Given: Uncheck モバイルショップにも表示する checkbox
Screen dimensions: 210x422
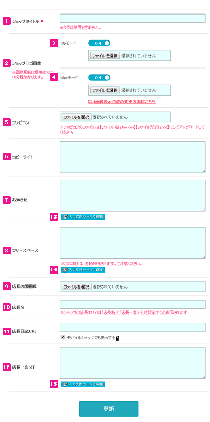Looking at the screenshot, I should click(63, 337).
